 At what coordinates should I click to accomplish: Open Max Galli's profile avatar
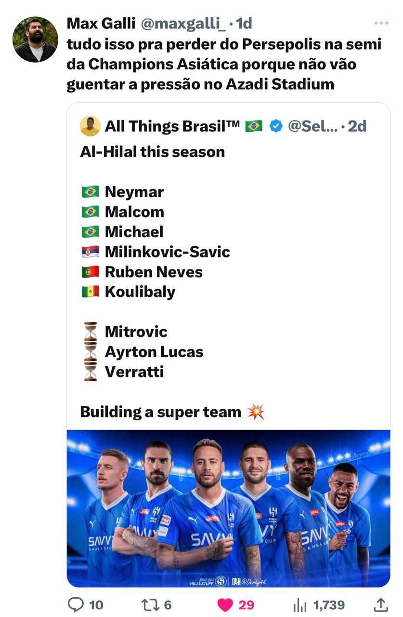click(35, 40)
